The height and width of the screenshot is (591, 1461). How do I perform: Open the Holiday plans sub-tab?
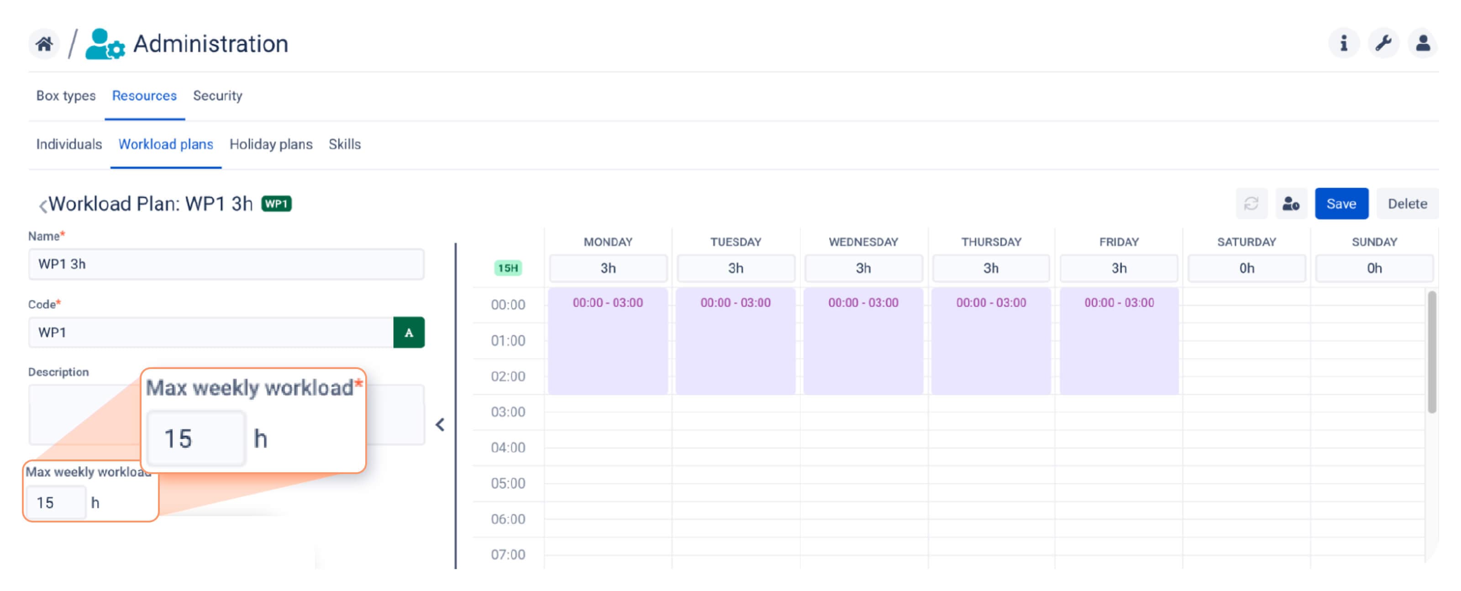(x=271, y=144)
